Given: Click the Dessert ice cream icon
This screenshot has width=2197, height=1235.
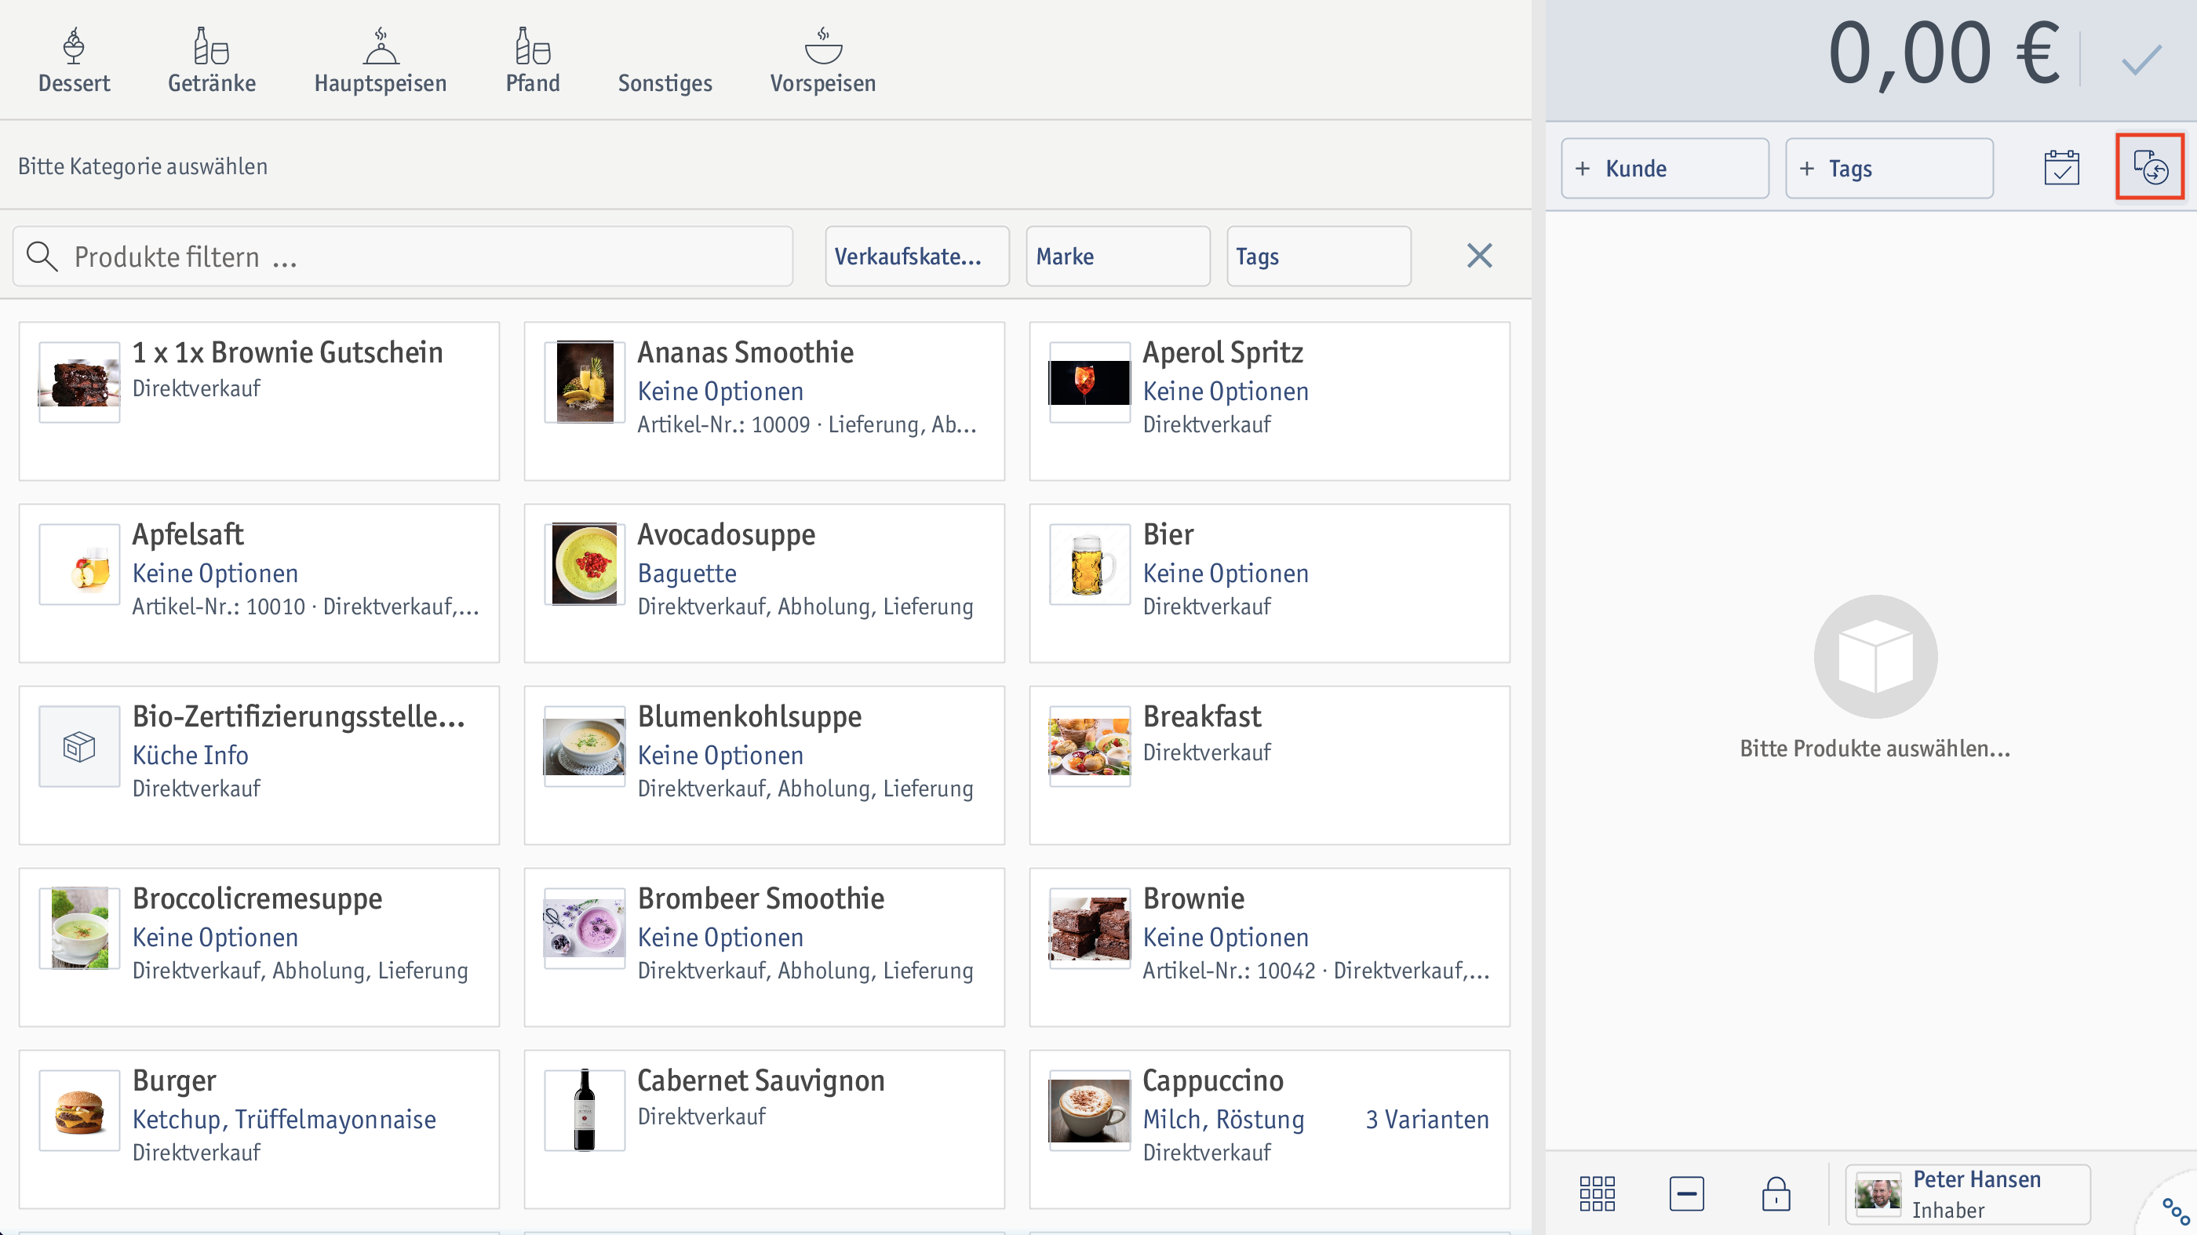Looking at the screenshot, I should tap(75, 46).
